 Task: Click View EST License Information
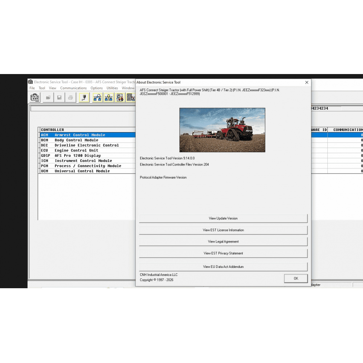(223, 230)
